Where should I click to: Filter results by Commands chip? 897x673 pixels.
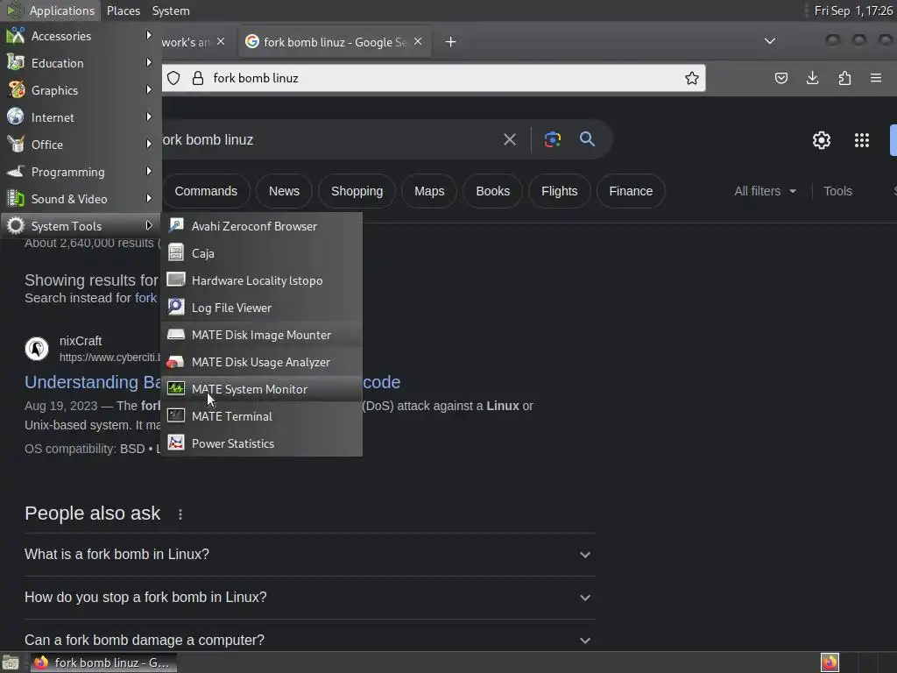206,191
